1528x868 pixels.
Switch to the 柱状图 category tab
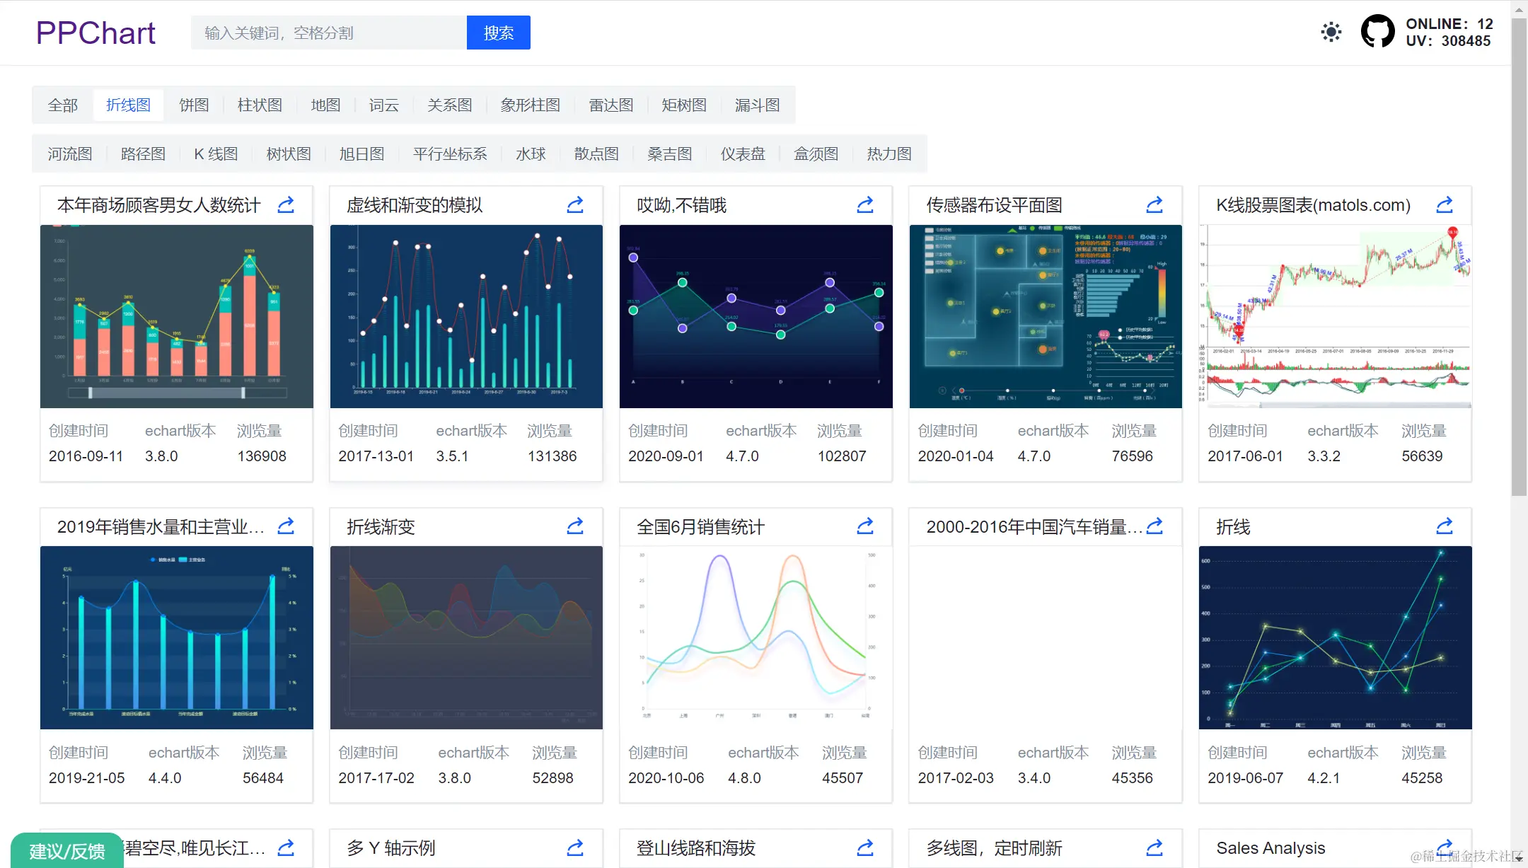coord(260,105)
